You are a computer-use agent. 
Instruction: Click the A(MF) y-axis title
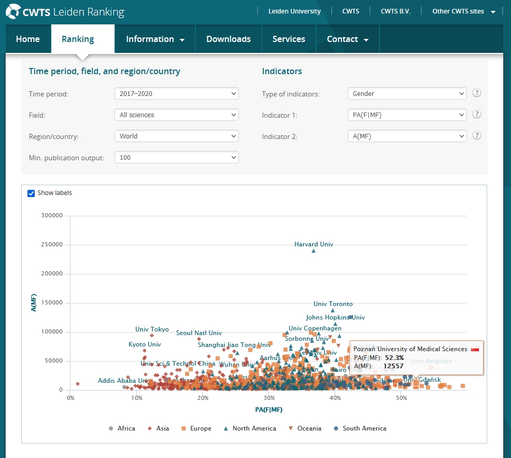34,303
